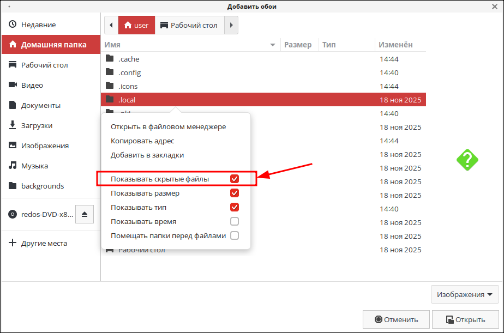Click the Музыка note icon in sidebar

coord(13,166)
